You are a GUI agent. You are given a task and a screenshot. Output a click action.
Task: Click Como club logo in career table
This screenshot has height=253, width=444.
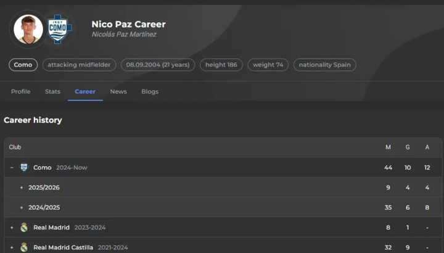24,167
